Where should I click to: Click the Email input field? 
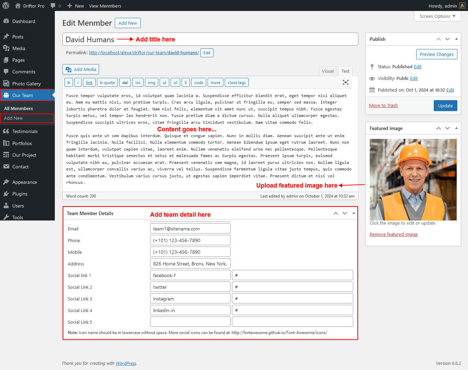(x=190, y=229)
